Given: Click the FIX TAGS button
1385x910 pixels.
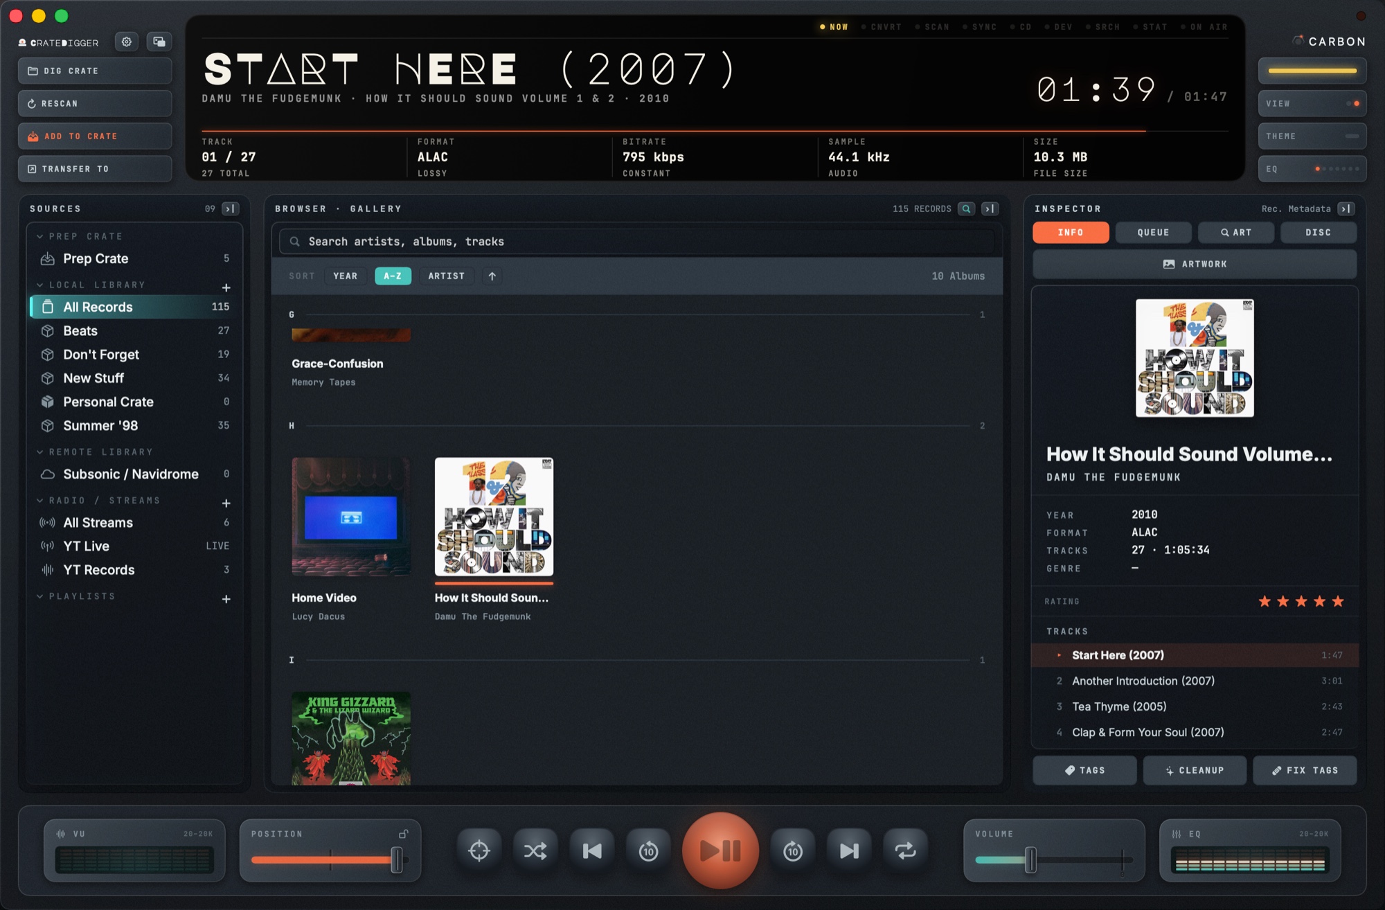Looking at the screenshot, I should (x=1305, y=770).
